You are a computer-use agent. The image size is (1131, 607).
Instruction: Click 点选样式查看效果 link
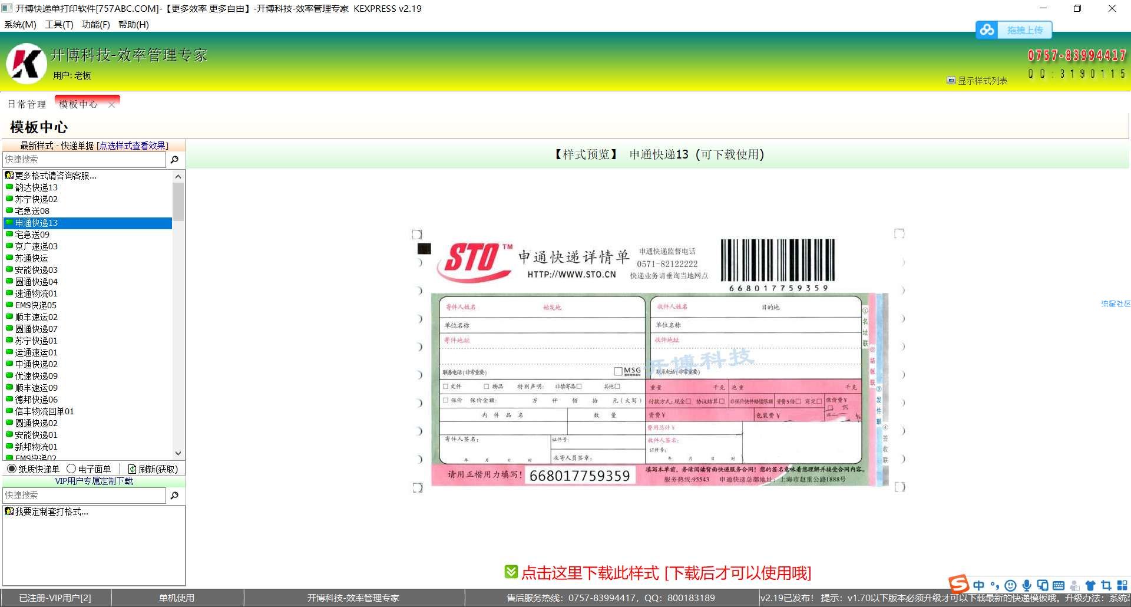[x=133, y=146]
